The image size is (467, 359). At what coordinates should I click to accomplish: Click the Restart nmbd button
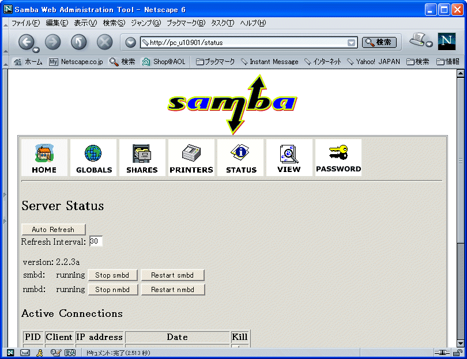(173, 290)
